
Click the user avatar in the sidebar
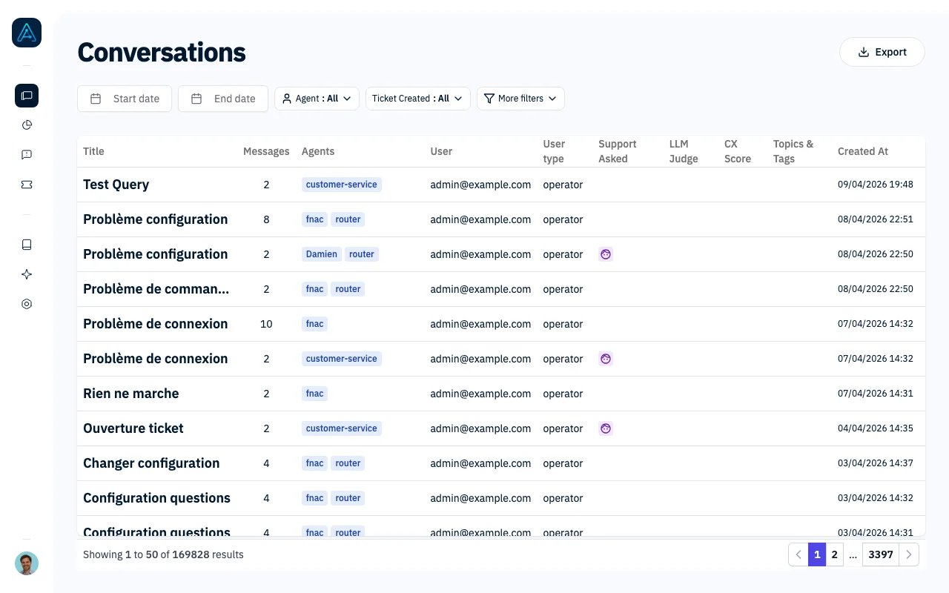(x=27, y=563)
